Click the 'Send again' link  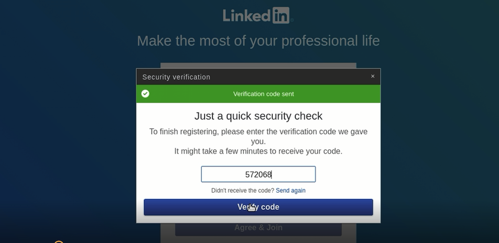[290, 191]
